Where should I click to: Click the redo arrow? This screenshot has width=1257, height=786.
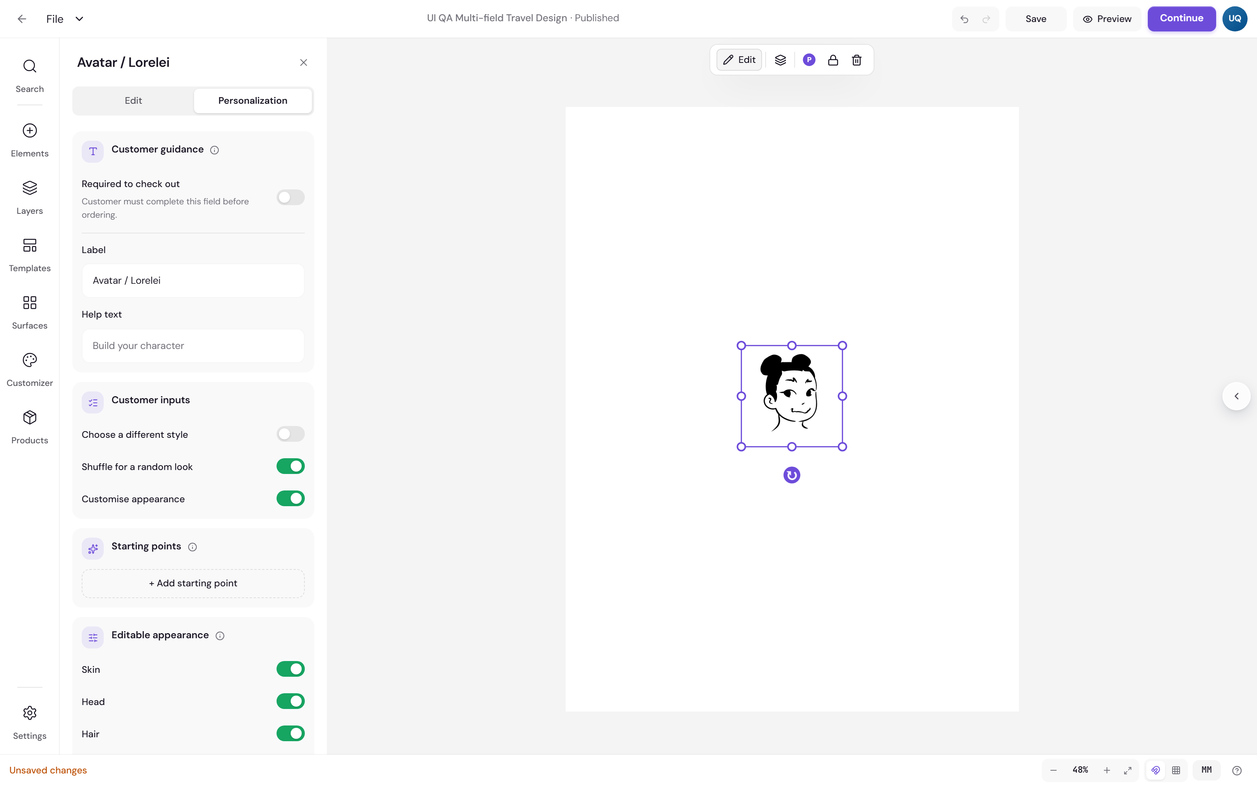[986, 19]
